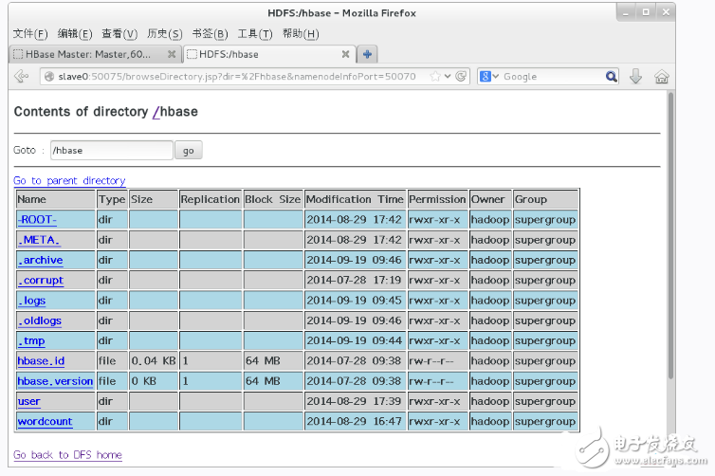This screenshot has width=715, height=476.
Task: Click the reload page icon in address bar
Action: click(461, 76)
